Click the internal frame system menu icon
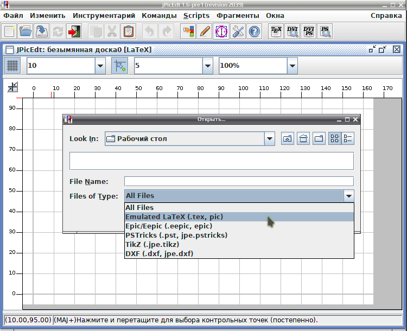Screen dimensions: 407x331 tap(10, 49)
